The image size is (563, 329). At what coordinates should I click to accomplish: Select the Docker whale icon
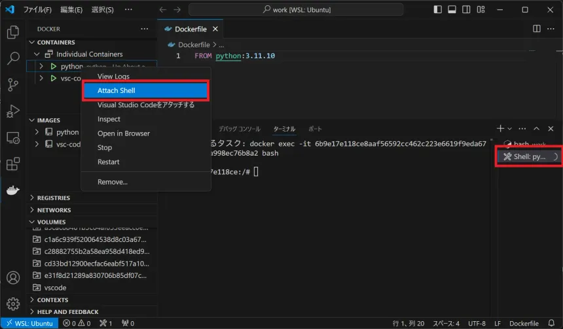(12, 191)
